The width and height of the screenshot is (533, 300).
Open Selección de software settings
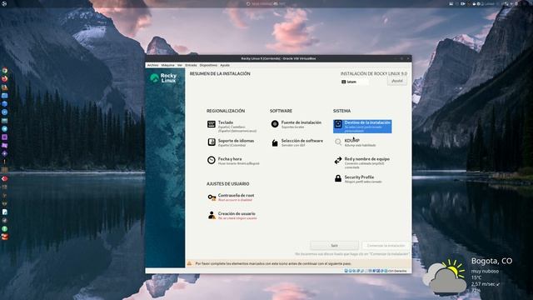coord(296,142)
